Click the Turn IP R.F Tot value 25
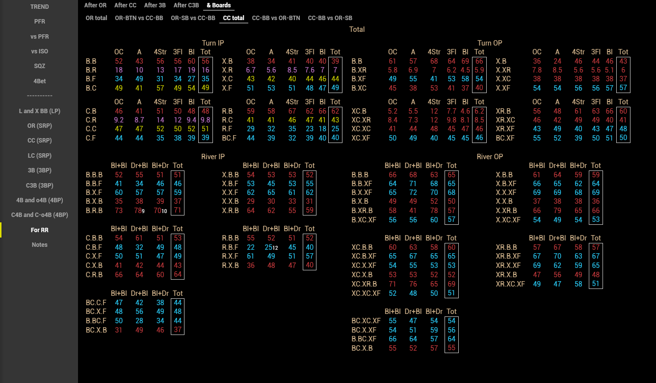Image resolution: width=656 pixels, height=383 pixels. (335, 129)
